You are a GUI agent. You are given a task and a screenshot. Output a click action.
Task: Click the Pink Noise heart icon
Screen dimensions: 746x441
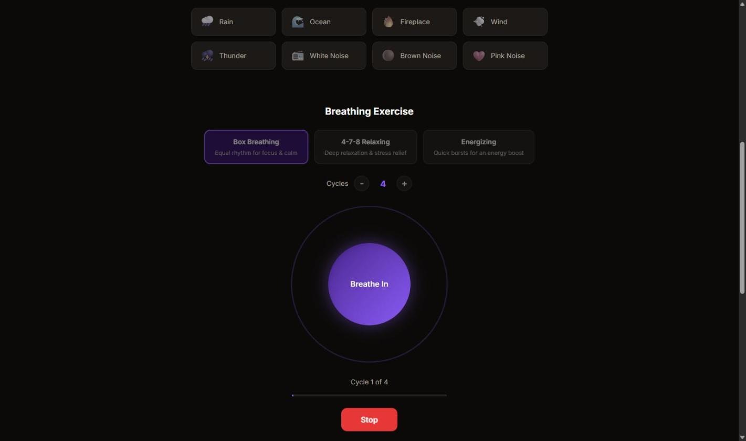pos(479,56)
